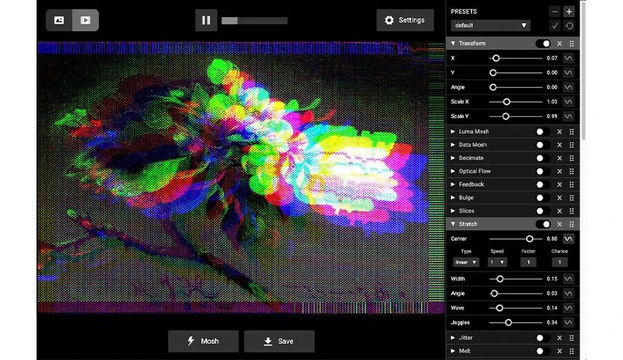623x360 pixels.
Task: Enable the Optical Flow effect
Action: (543, 171)
